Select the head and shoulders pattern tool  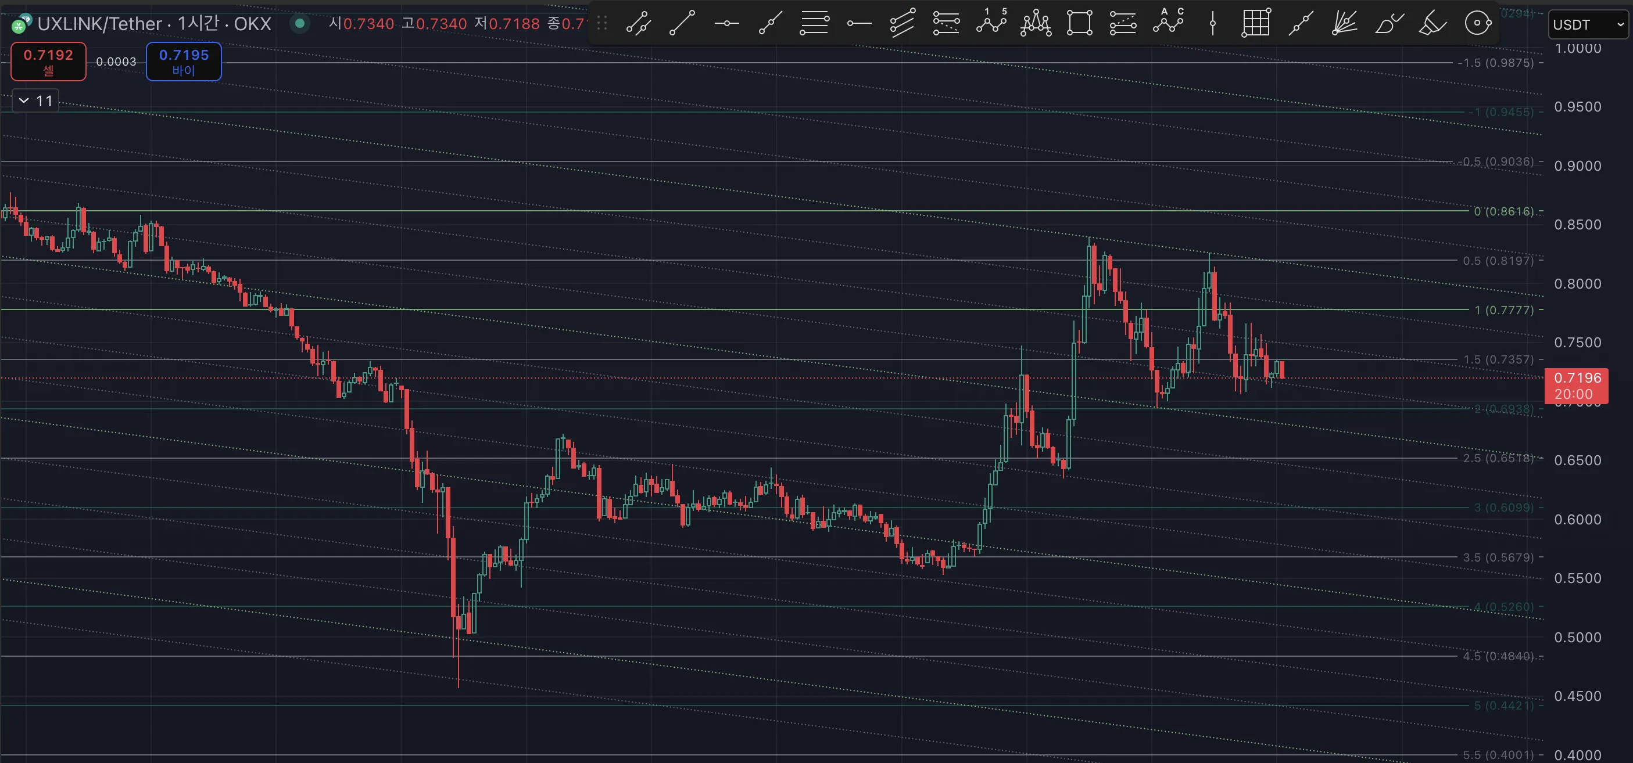(1036, 23)
